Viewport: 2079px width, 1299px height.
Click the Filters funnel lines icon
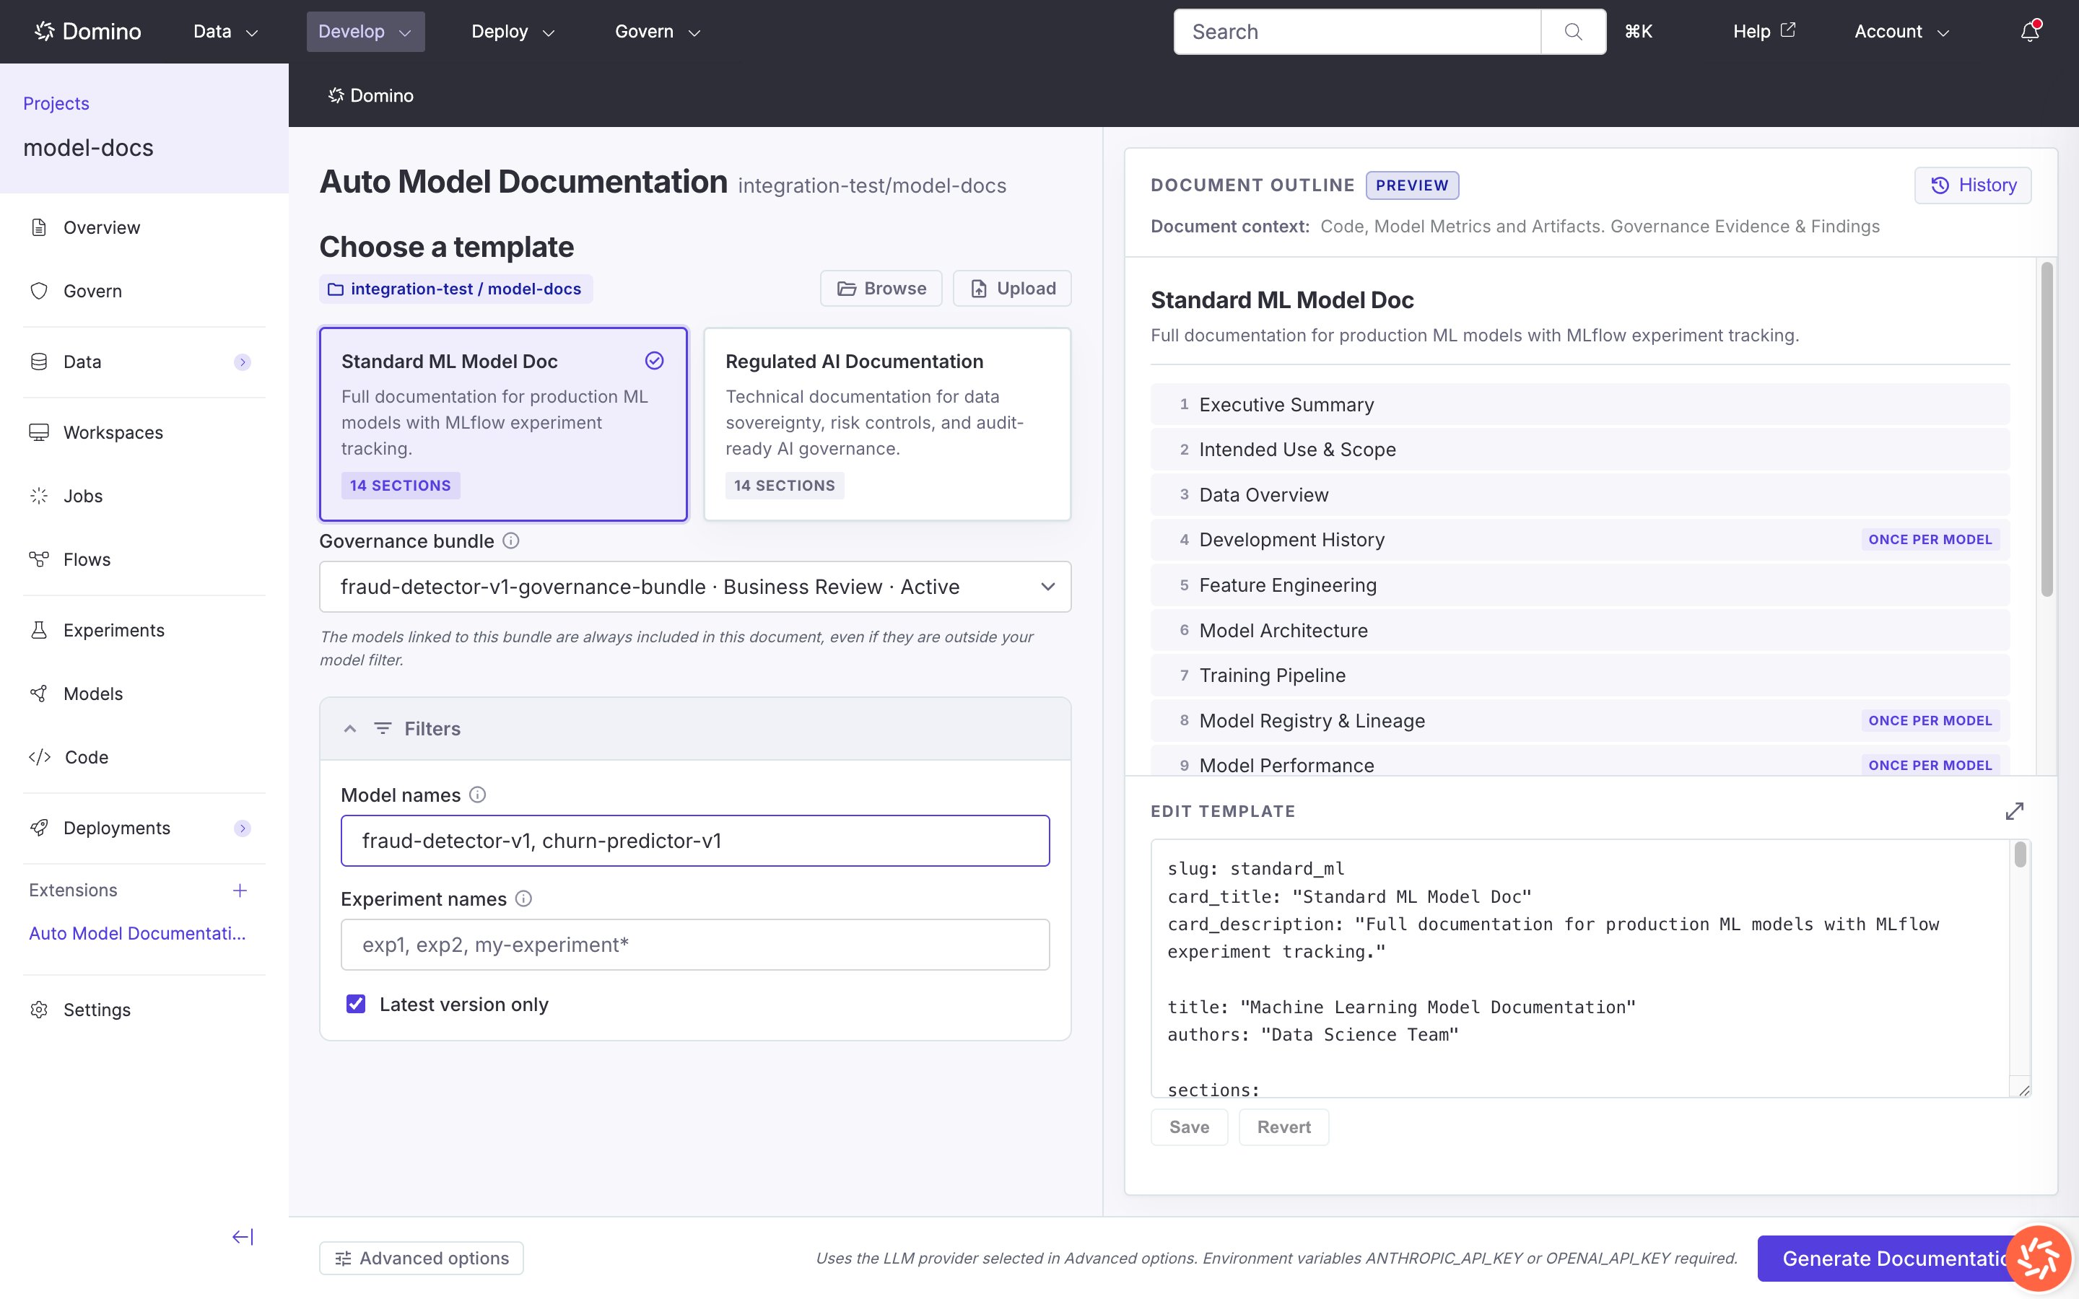383,729
